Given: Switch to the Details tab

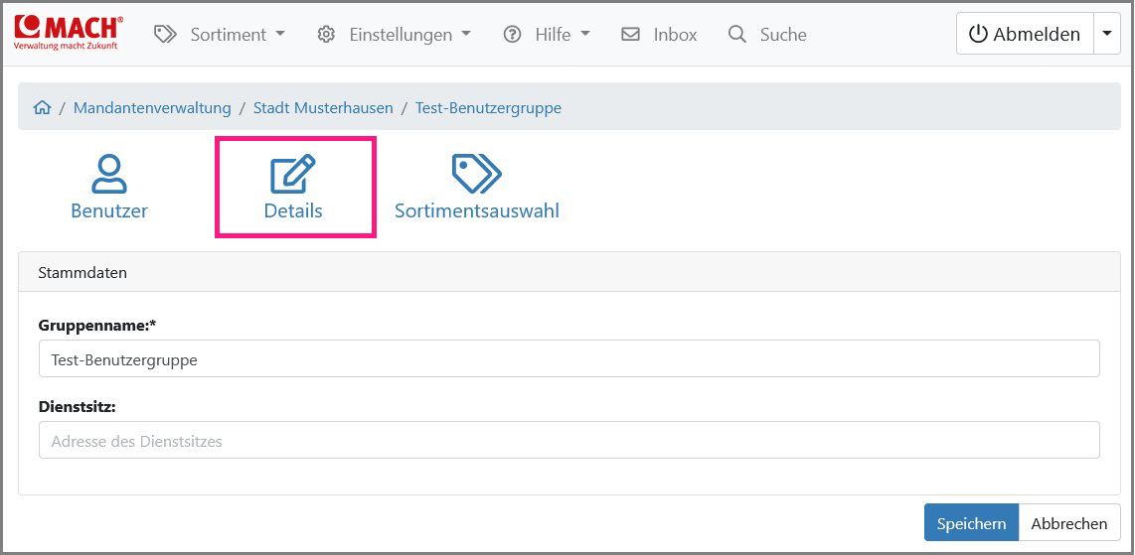Looking at the screenshot, I should (x=293, y=188).
